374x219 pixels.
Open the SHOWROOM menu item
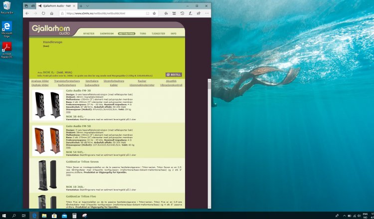click(107, 34)
